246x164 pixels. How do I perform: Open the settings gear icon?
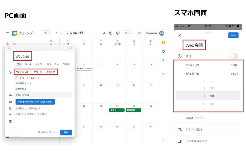118,33
